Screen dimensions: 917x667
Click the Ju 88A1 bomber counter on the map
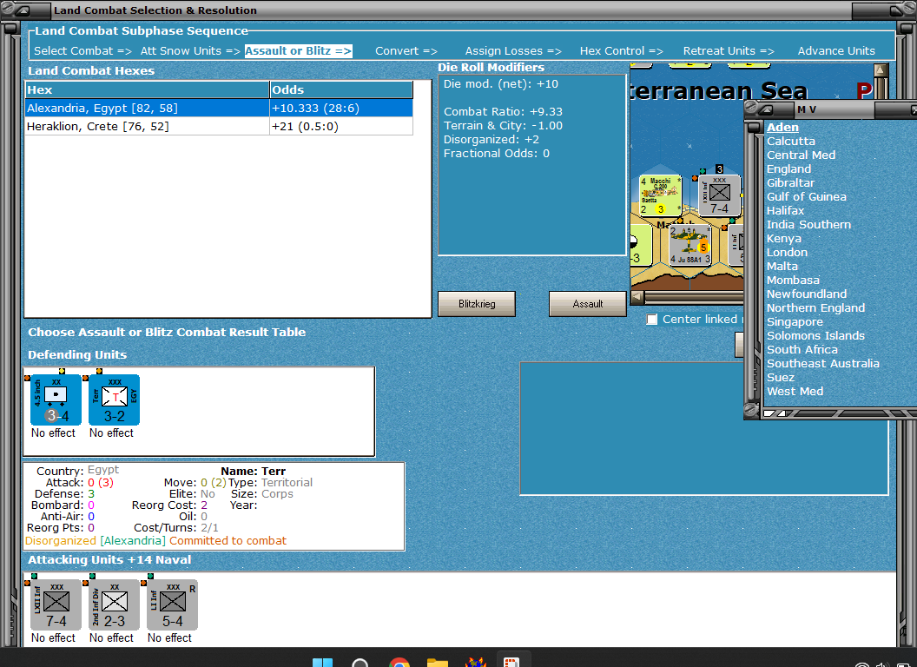coord(689,245)
